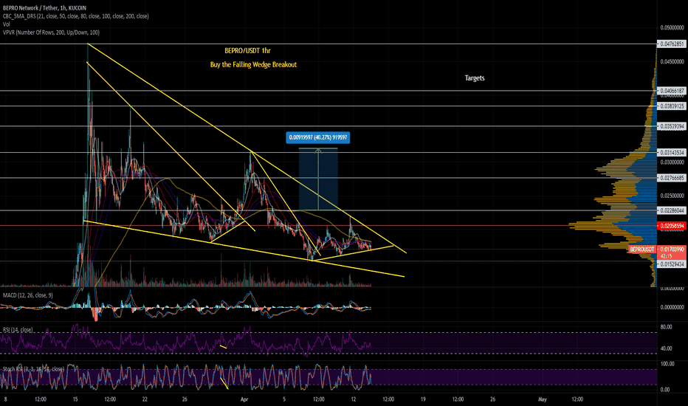Click the 15 date on time axis
Image resolution: width=688 pixels, height=406 pixels.
(75, 399)
